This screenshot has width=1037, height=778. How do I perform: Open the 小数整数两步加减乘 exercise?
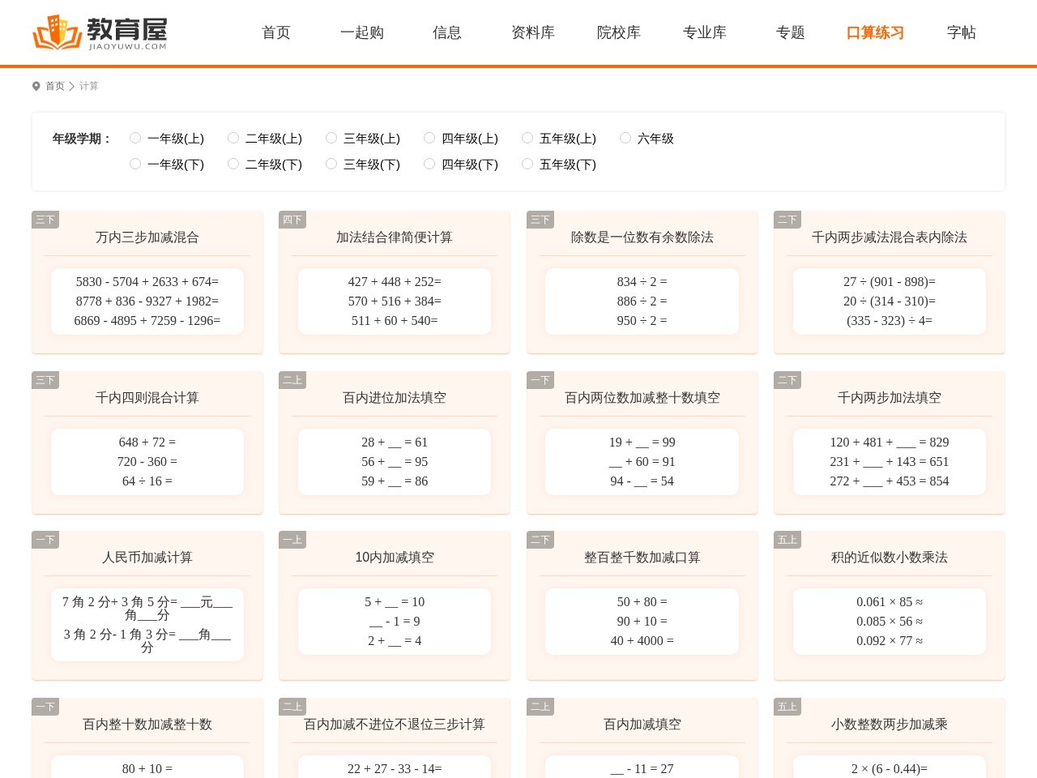click(890, 725)
